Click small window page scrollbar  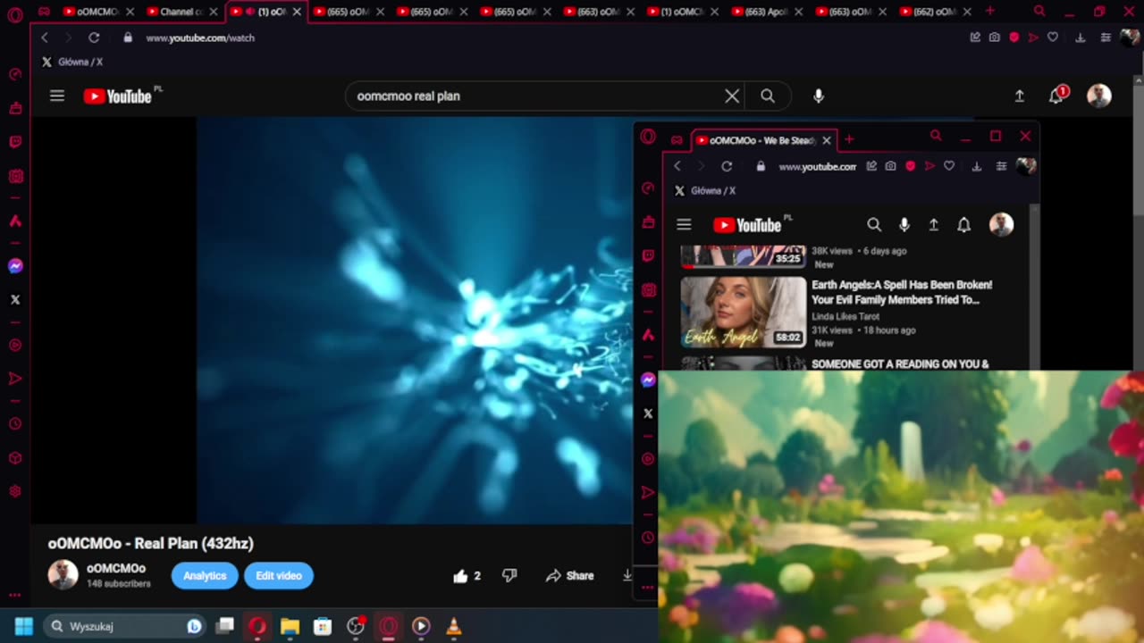tap(1035, 286)
